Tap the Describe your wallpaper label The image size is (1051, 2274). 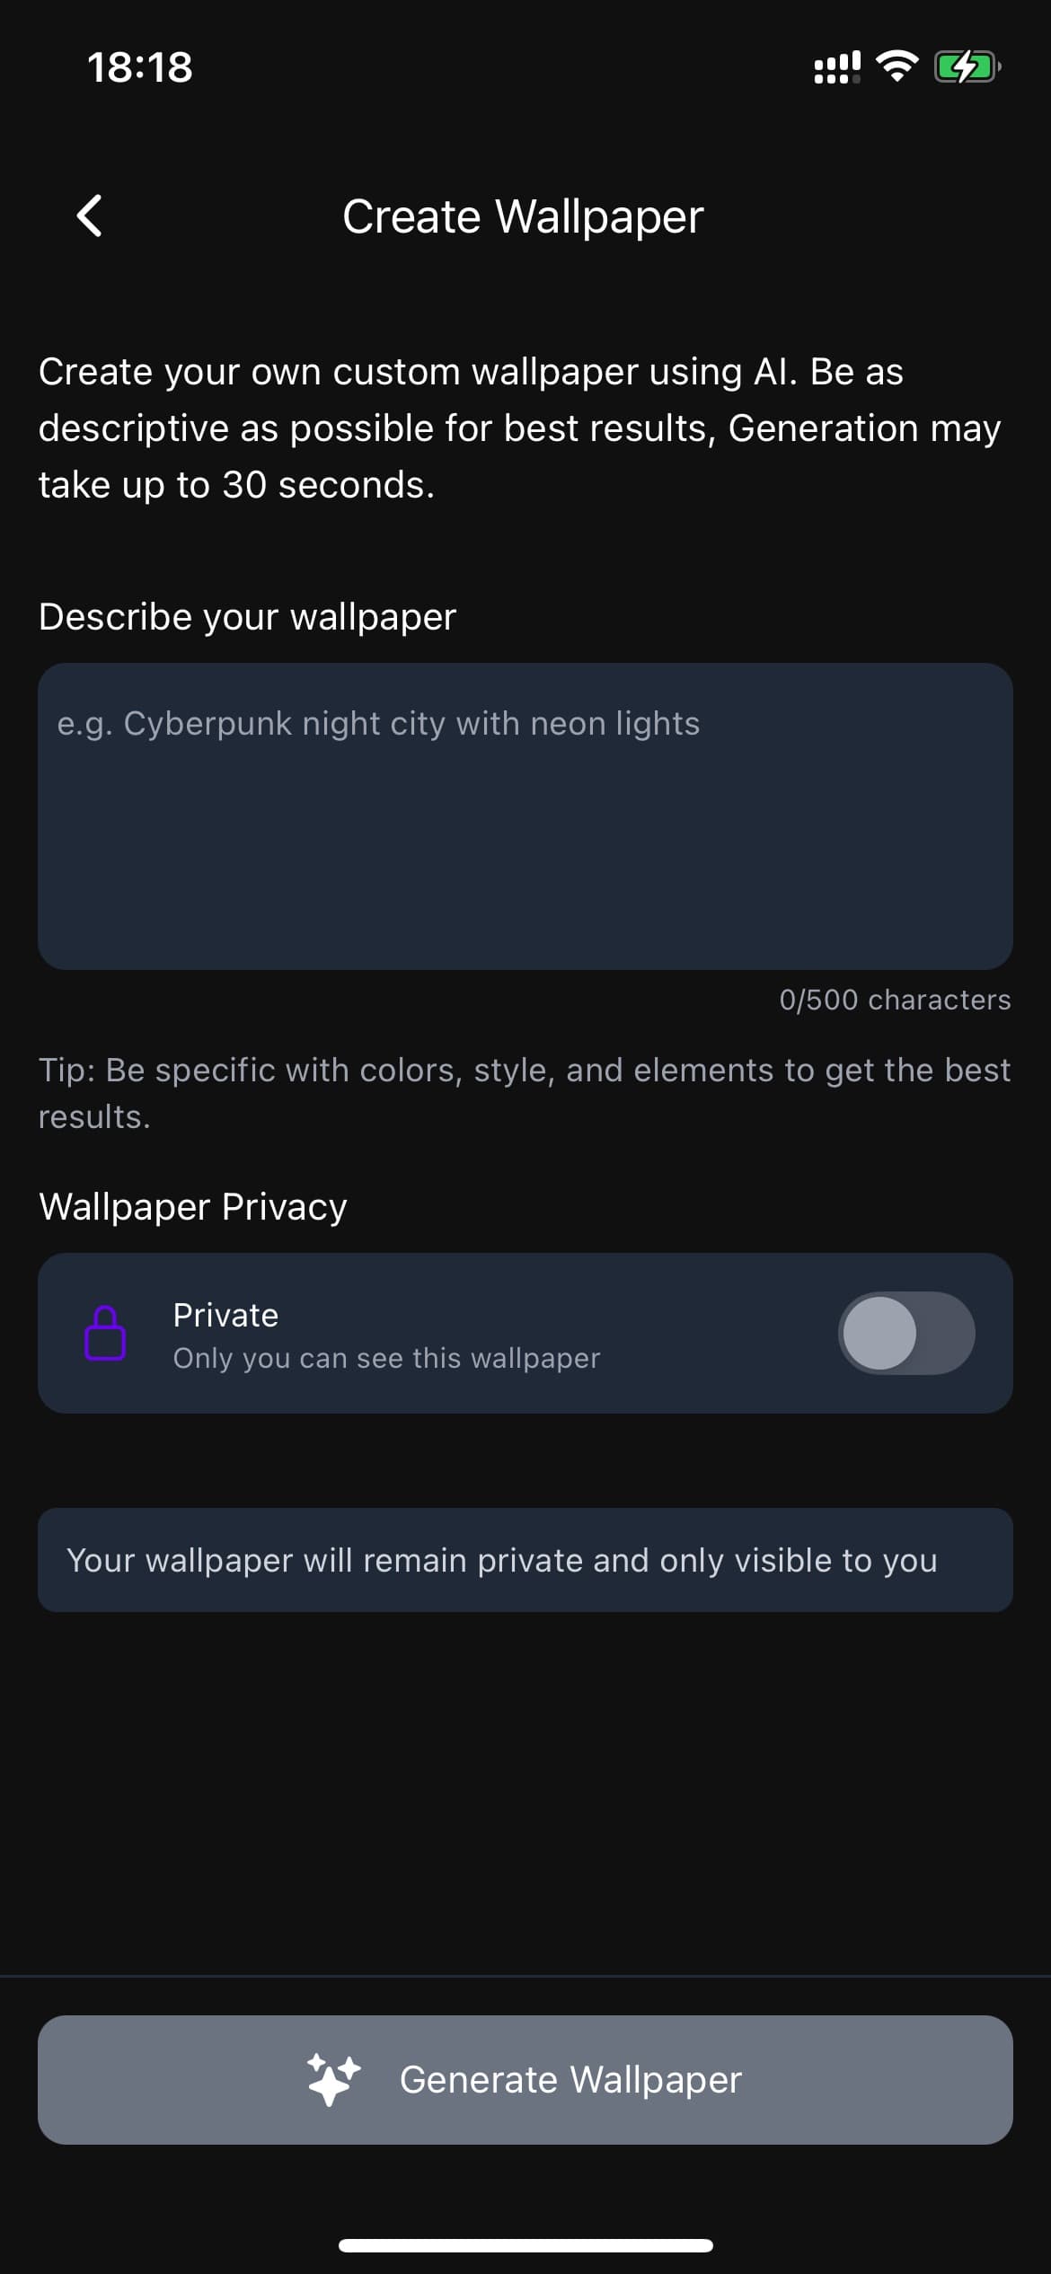pos(247,617)
